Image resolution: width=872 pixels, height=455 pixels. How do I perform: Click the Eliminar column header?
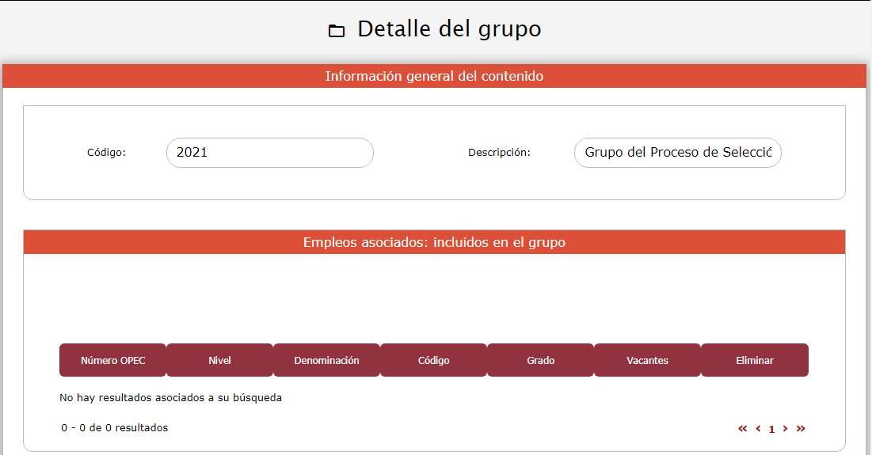(754, 360)
